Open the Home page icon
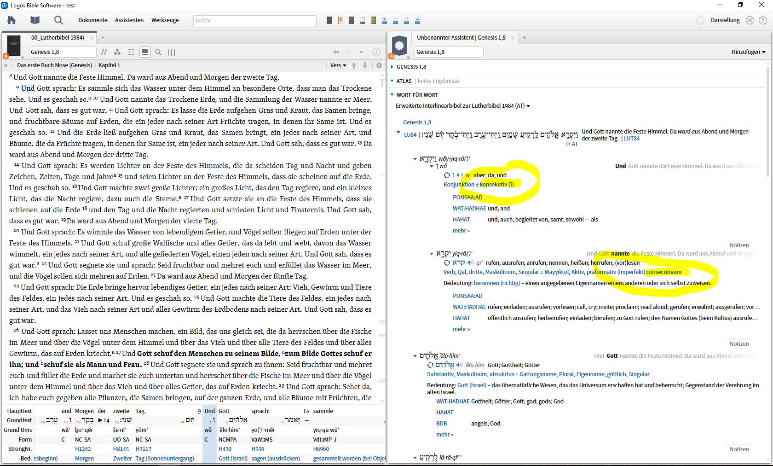Viewport: 773px width, 466px height. pyautogui.click(x=12, y=20)
